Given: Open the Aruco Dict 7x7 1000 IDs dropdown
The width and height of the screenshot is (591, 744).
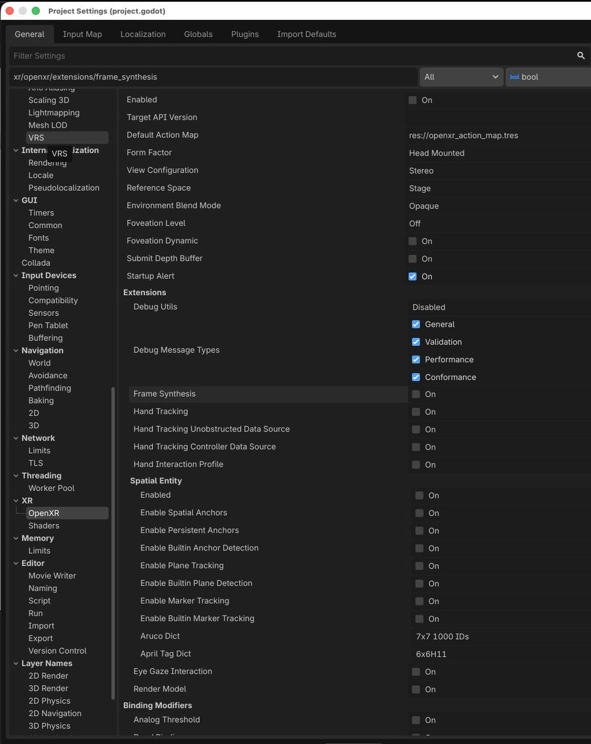Looking at the screenshot, I should click(501, 637).
